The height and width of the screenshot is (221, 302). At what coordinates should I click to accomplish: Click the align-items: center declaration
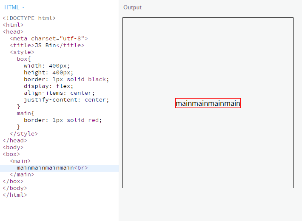(59, 93)
